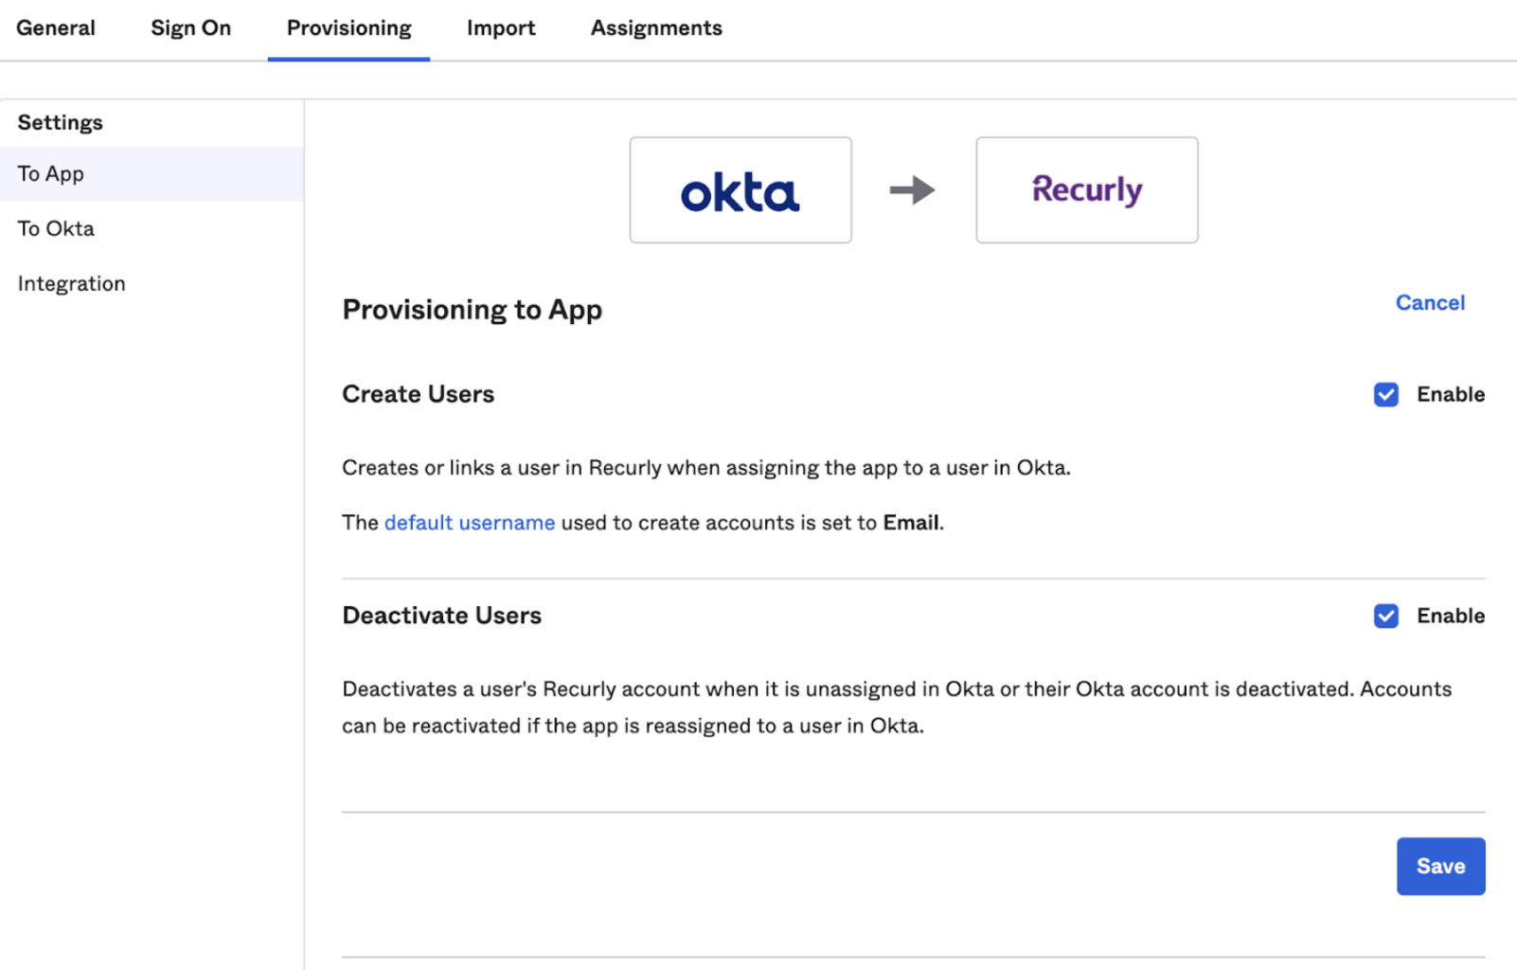Save the provisioning settings
The image size is (1517, 970).
1440,866
